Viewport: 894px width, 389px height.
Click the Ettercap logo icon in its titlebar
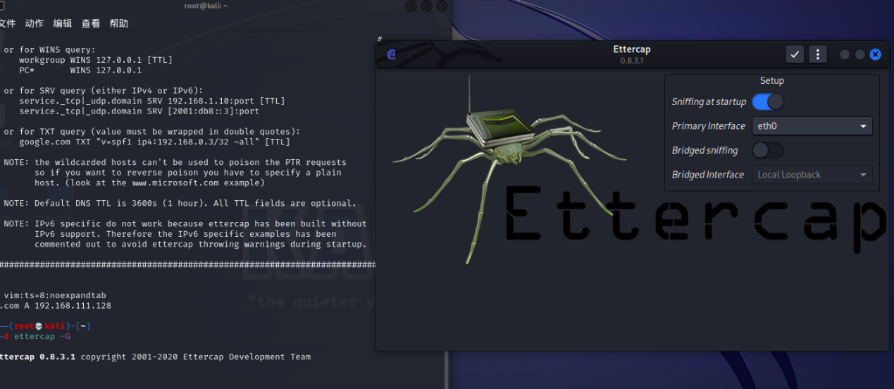[x=391, y=54]
